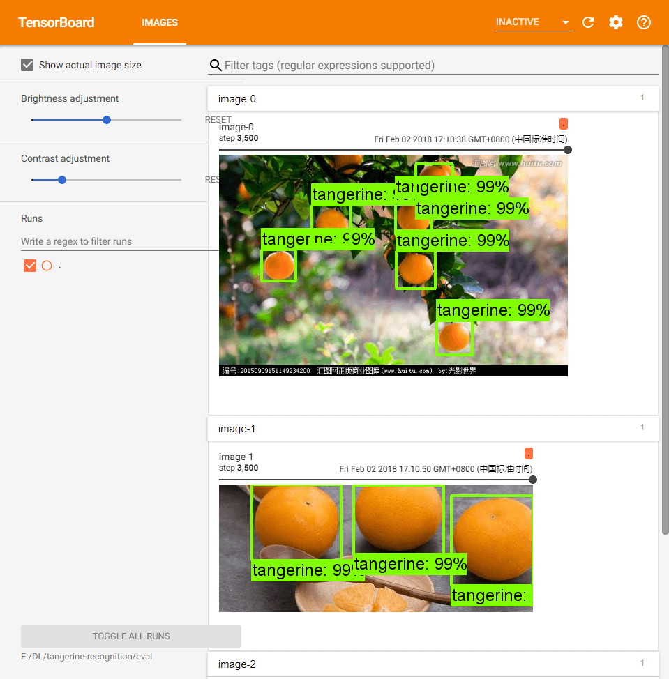Uncheck 'Show actual image size'
The height and width of the screenshot is (679, 669).
pyautogui.click(x=27, y=65)
